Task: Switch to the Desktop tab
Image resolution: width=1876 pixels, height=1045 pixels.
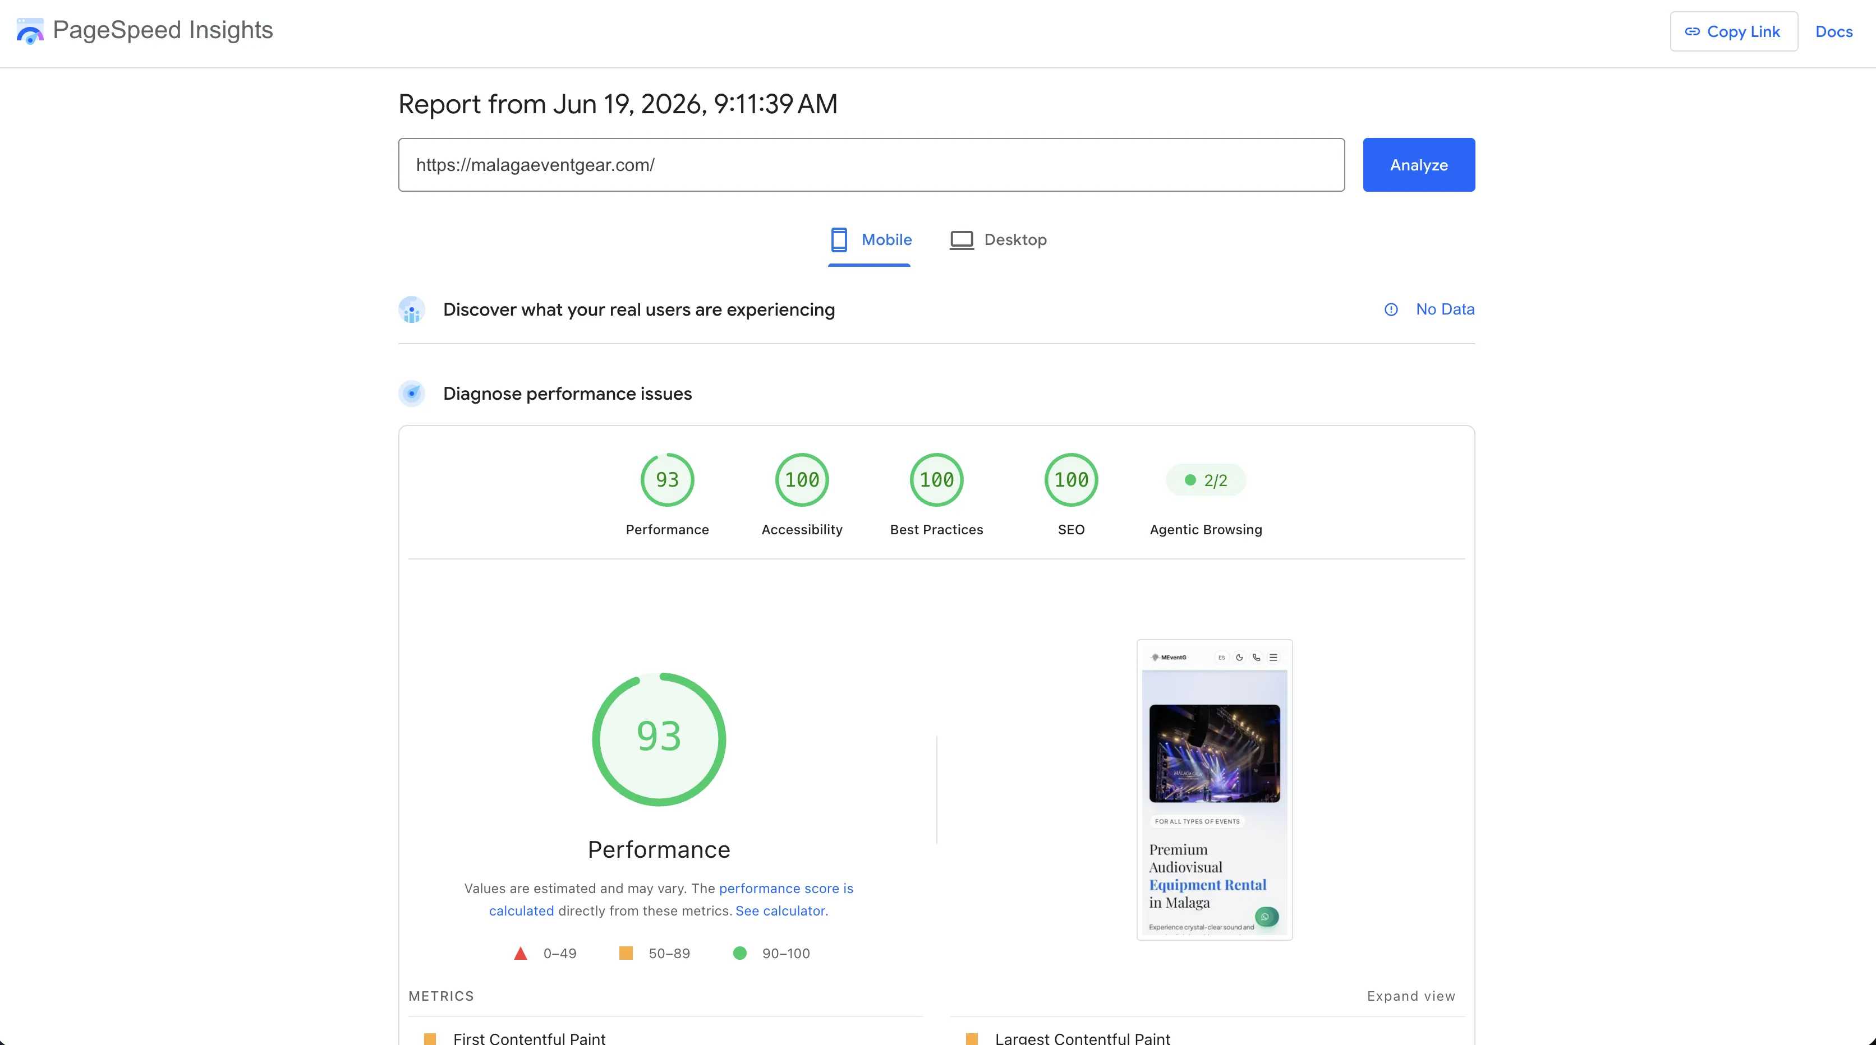Action: [x=999, y=240]
